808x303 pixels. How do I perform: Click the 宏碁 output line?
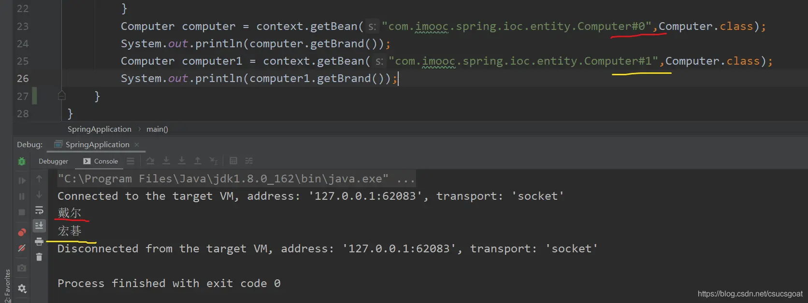pyautogui.click(x=70, y=231)
